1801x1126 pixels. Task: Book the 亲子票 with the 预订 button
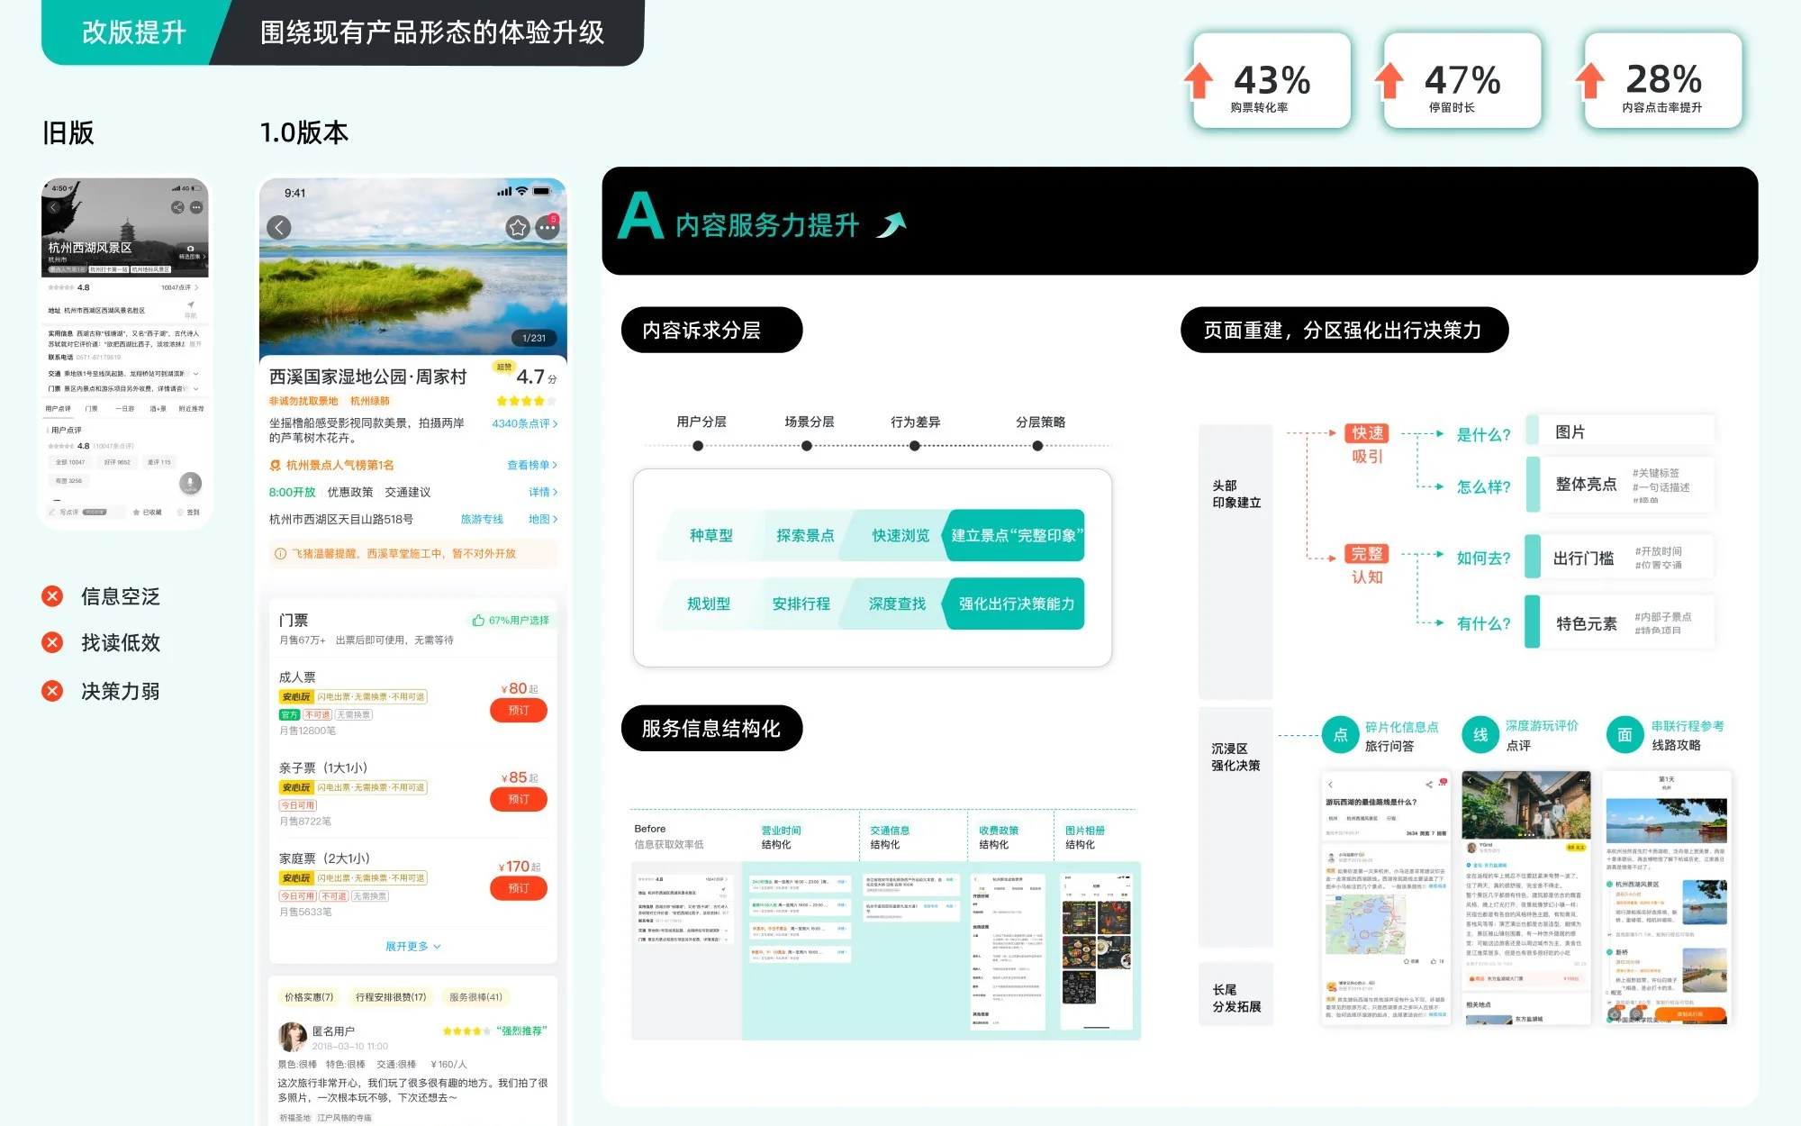click(x=519, y=800)
